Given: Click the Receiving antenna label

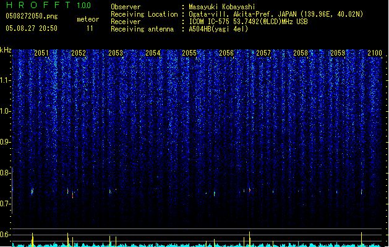Looking at the screenshot, I should 142,29.
